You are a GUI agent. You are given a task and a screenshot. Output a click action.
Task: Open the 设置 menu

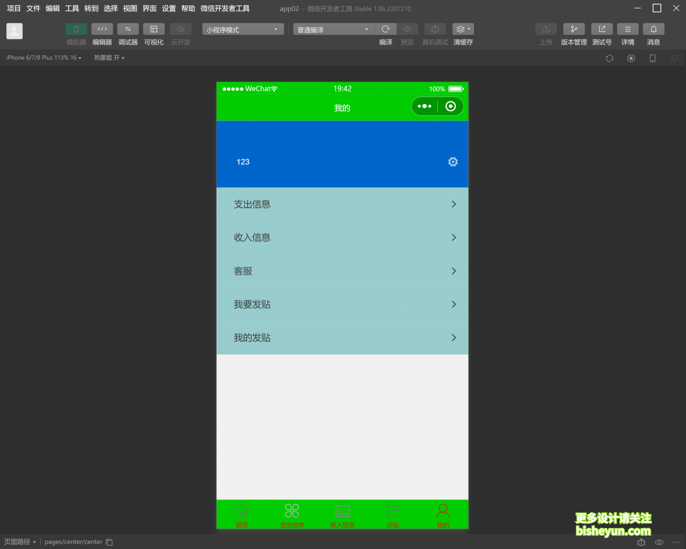tap(169, 8)
